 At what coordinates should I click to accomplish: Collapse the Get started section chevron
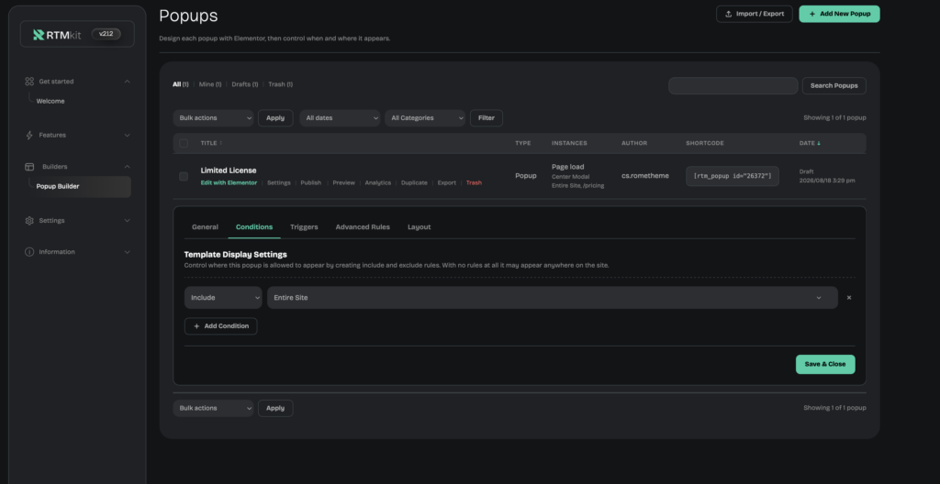127,82
